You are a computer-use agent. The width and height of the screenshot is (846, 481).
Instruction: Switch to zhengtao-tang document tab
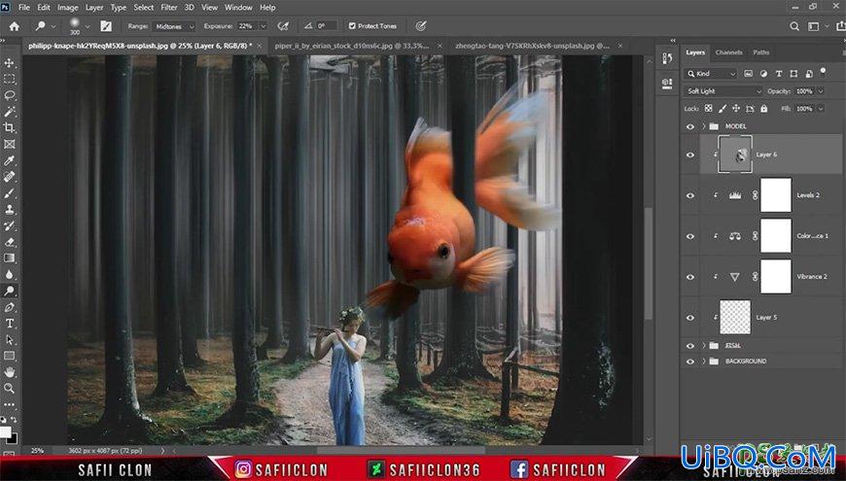(x=532, y=46)
